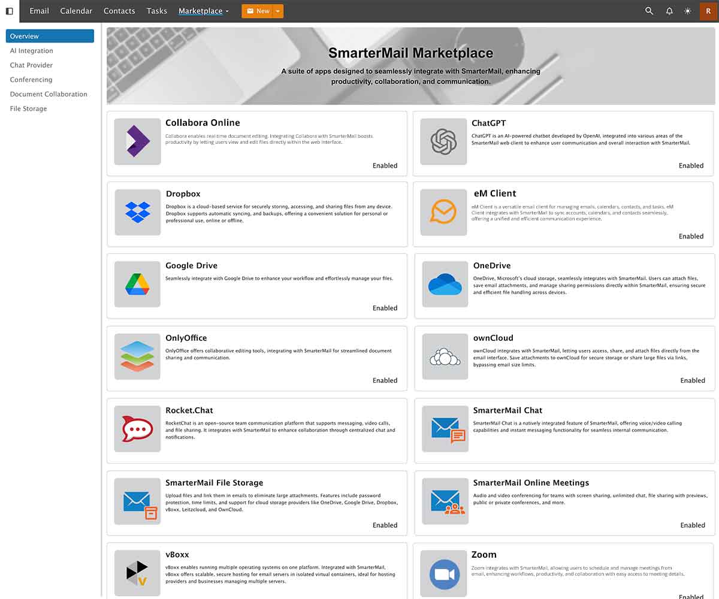Click Enabled status on Google Drive
Image resolution: width=719 pixels, height=599 pixels.
click(385, 308)
